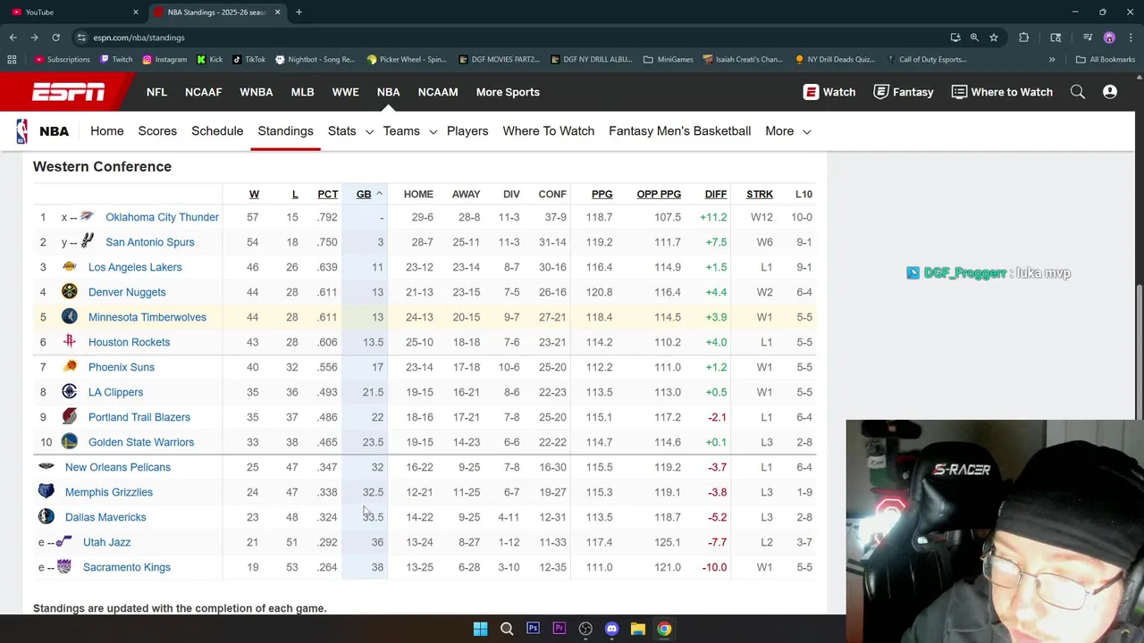
Task: Open Fantasy Men's Basketball link
Action: tap(679, 131)
